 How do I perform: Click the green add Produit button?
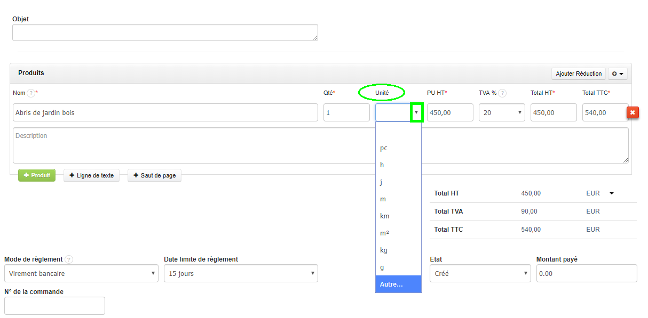coord(37,175)
